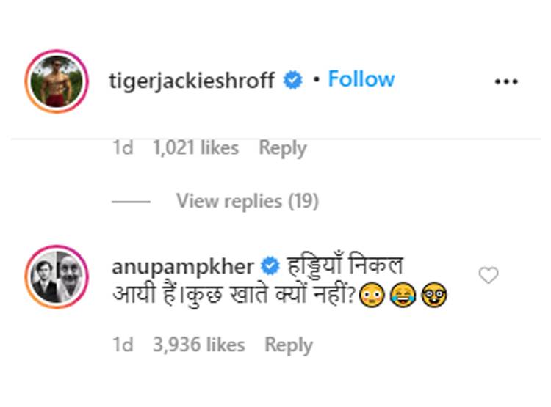The image size is (551, 407).
Task: Click the 1d timestamp under anupampkher's comment
Action: tap(123, 345)
